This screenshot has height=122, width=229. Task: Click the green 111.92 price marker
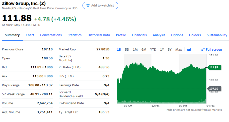point(214,67)
